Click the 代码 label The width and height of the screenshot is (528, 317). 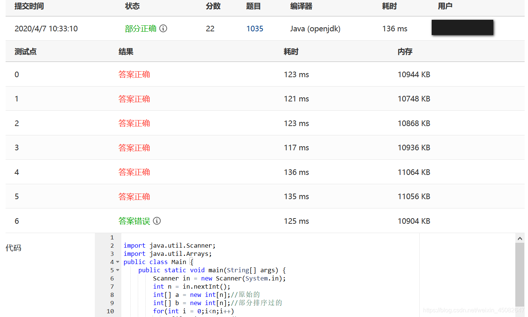[x=13, y=248]
